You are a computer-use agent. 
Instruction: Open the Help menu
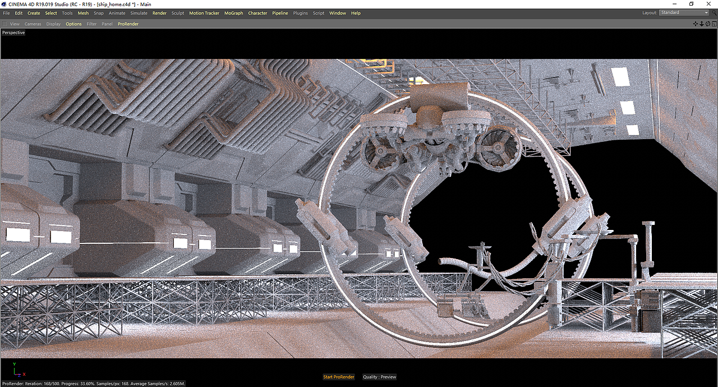[356, 13]
